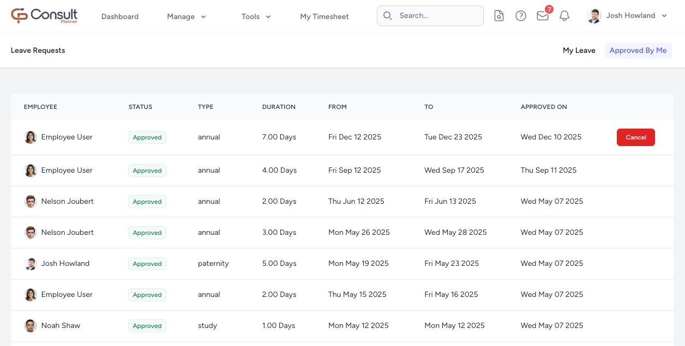Click into the Search input field
685x346 pixels.
pos(436,16)
